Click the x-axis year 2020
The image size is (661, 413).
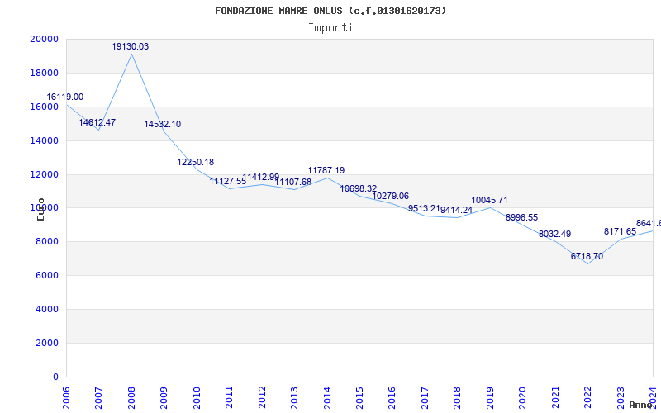522,397
